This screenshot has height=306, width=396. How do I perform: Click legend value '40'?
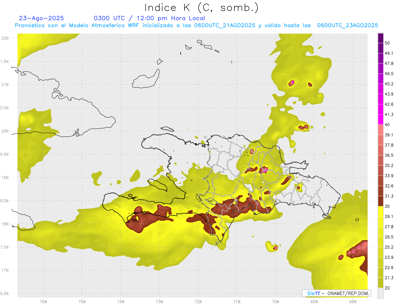click(x=387, y=125)
